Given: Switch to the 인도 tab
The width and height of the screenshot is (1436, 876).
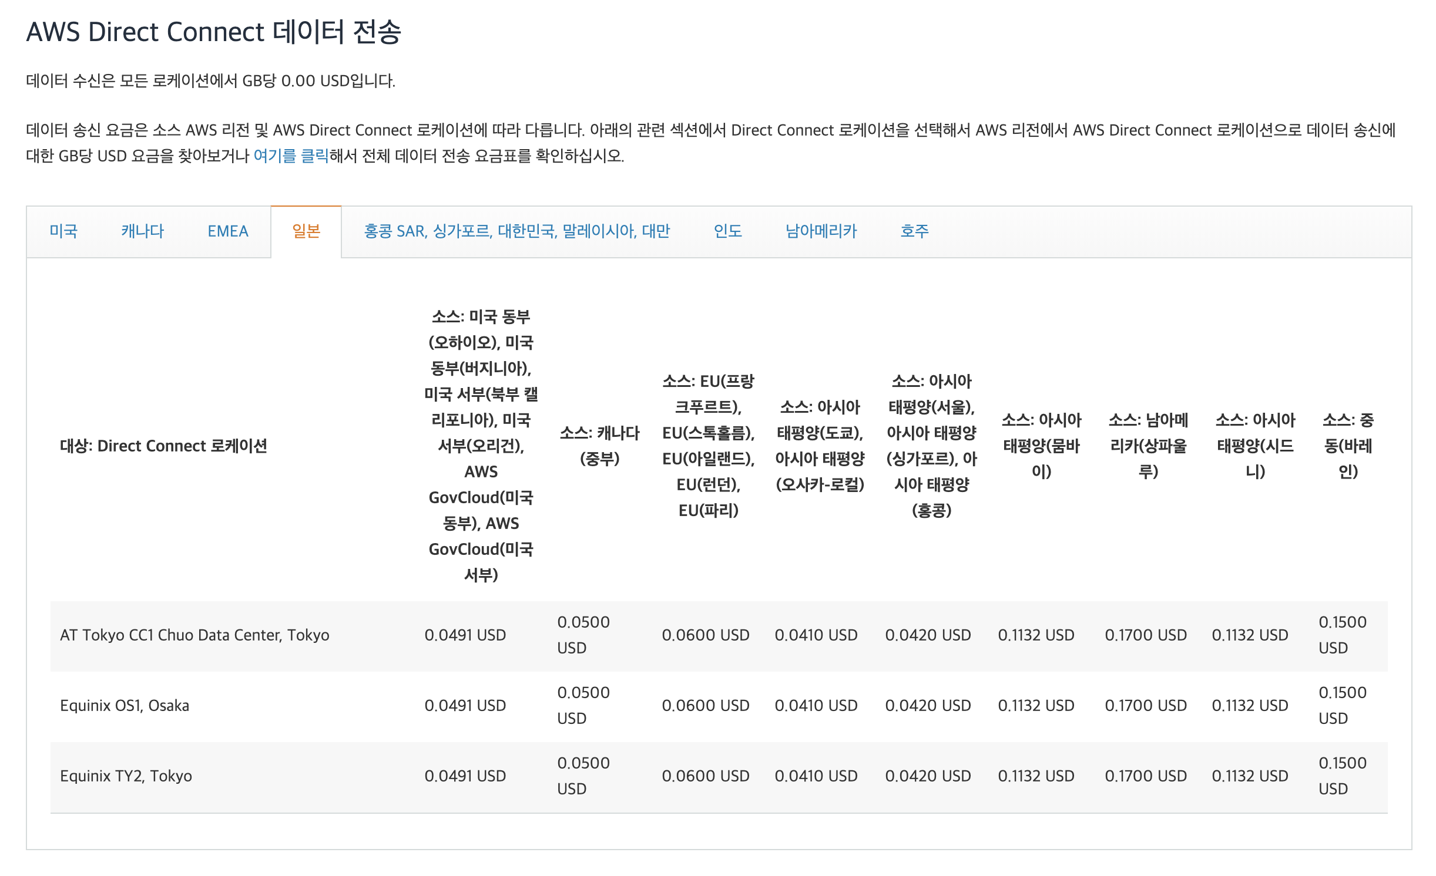Looking at the screenshot, I should 727,231.
